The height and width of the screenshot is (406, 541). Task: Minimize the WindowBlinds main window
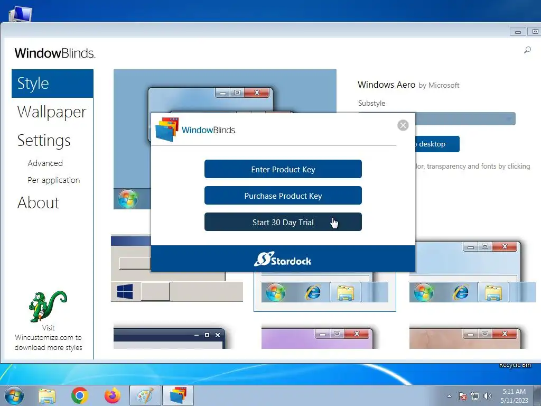[x=518, y=32]
